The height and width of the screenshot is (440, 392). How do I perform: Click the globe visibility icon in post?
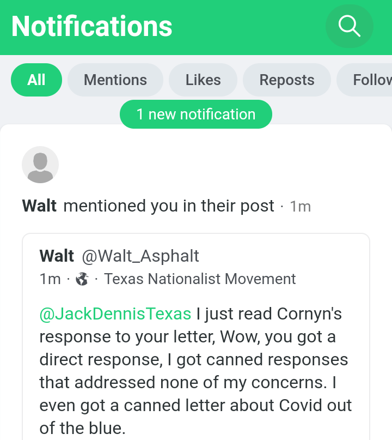click(82, 279)
